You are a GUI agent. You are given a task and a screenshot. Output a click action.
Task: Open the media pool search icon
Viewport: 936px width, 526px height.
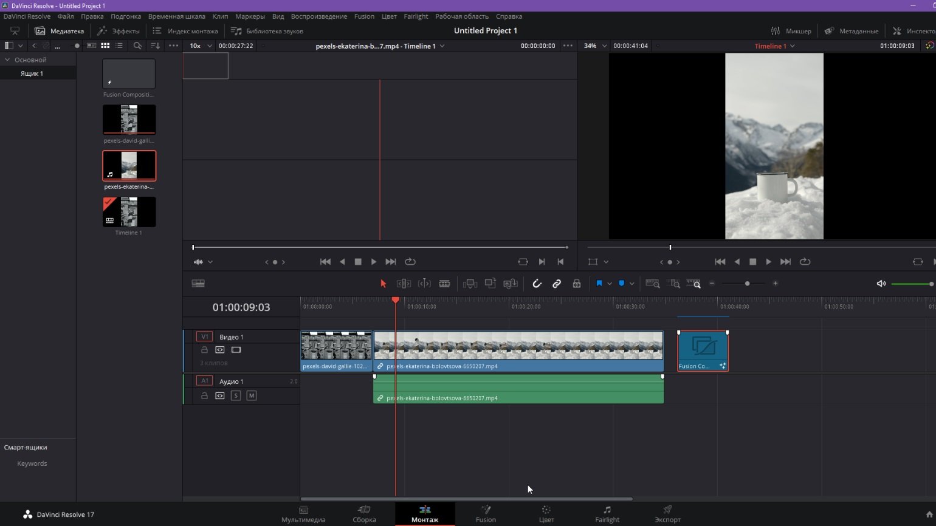tap(137, 46)
